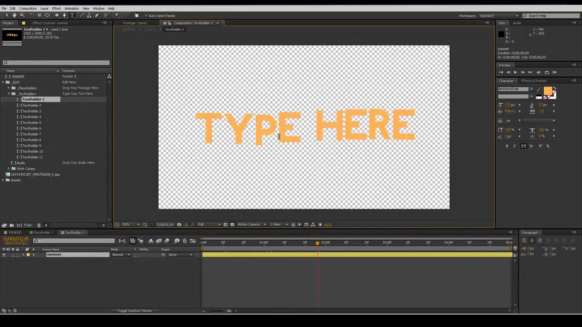The height and width of the screenshot is (327, 582).
Task: Play the preview with play button
Action: 515,72
